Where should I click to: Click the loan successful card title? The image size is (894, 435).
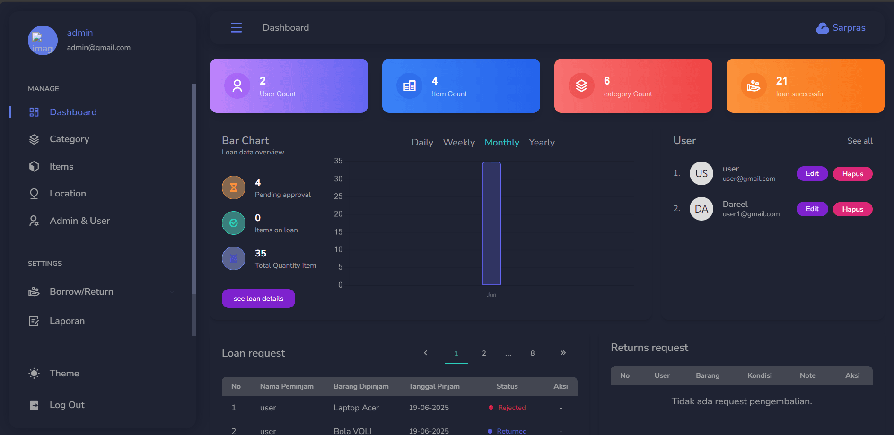click(x=800, y=94)
